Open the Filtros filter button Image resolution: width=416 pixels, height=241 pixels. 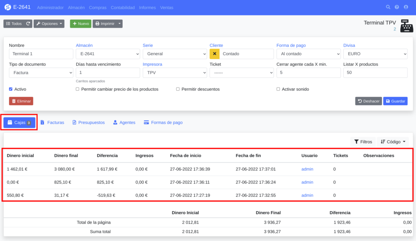(x=363, y=142)
